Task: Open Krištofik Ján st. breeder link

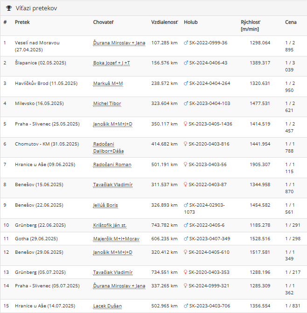Action: pos(110,225)
